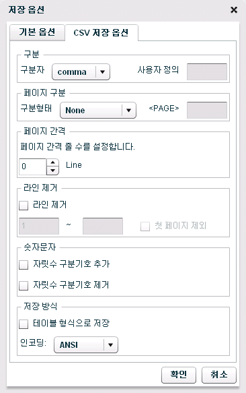The height and width of the screenshot is (393, 246).
Task: Click the 확인 button
Action: [x=179, y=375]
